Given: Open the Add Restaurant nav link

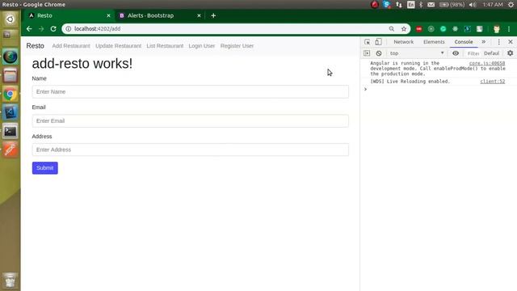Looking at the screenshot, I should pos(71,46).
